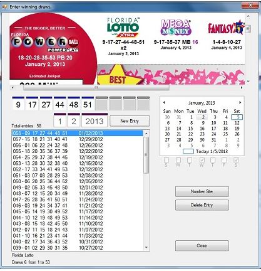Close the Enter winning draws window

[x=250, y=6]
